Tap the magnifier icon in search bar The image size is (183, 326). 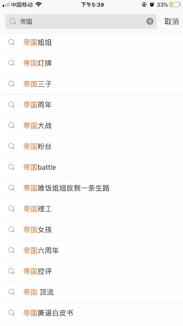click(x=13, y=22)
